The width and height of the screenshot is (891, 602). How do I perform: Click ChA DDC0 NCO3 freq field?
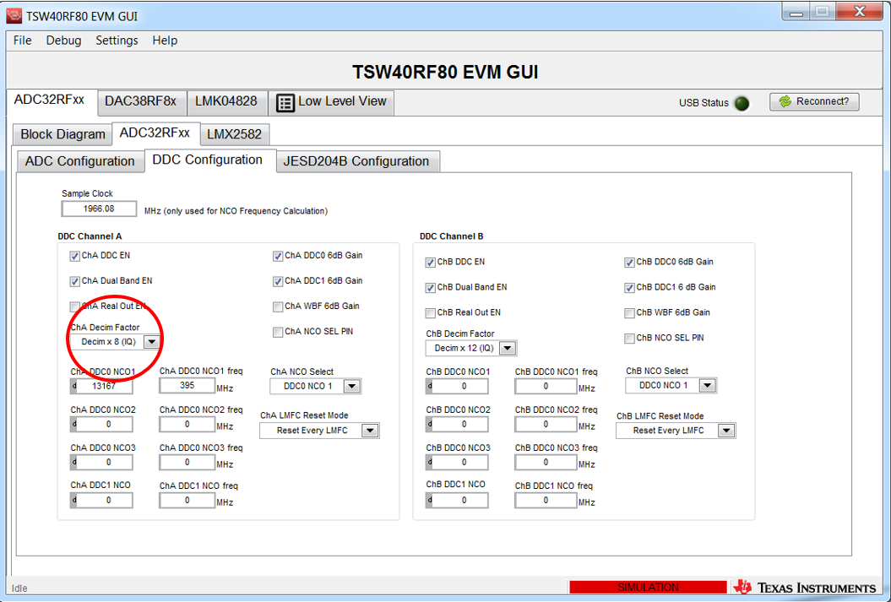[x=187, y=463]
